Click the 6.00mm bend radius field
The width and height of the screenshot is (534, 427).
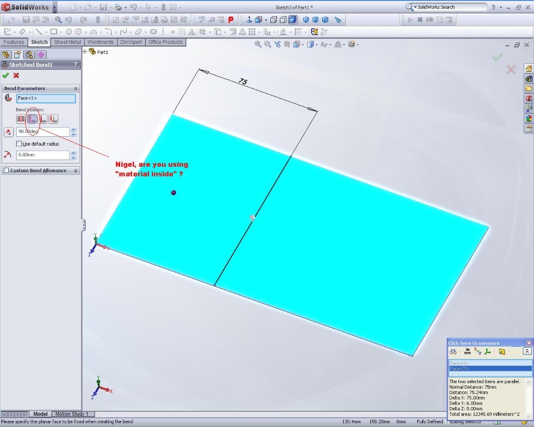(43, 155)
